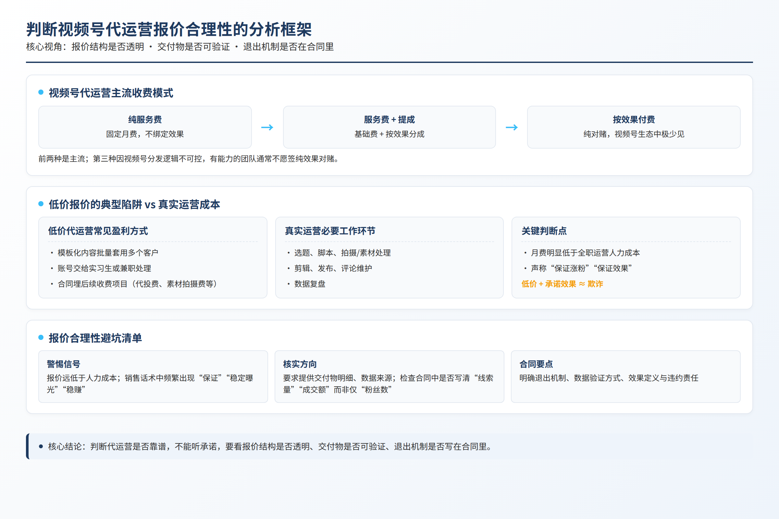Click the title 判断视频号代运营报价合理性的分析框架
The image size is (779, 519).
pos(169,29)
